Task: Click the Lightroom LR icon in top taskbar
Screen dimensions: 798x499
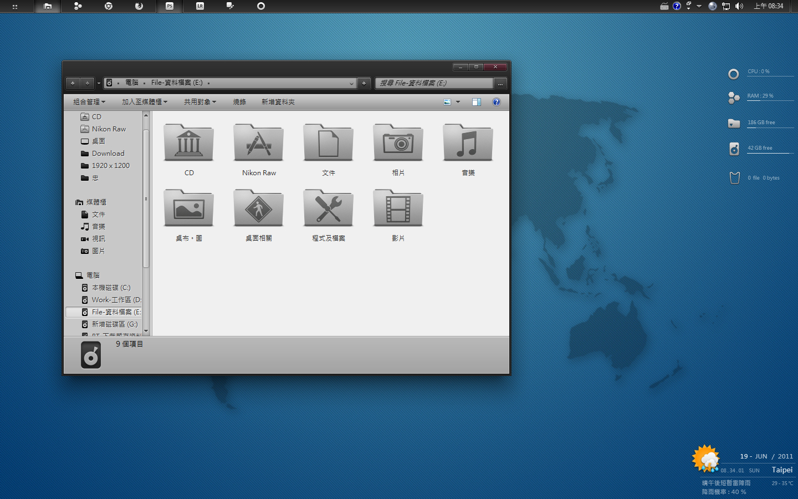Action: click(x=200, y=6)
